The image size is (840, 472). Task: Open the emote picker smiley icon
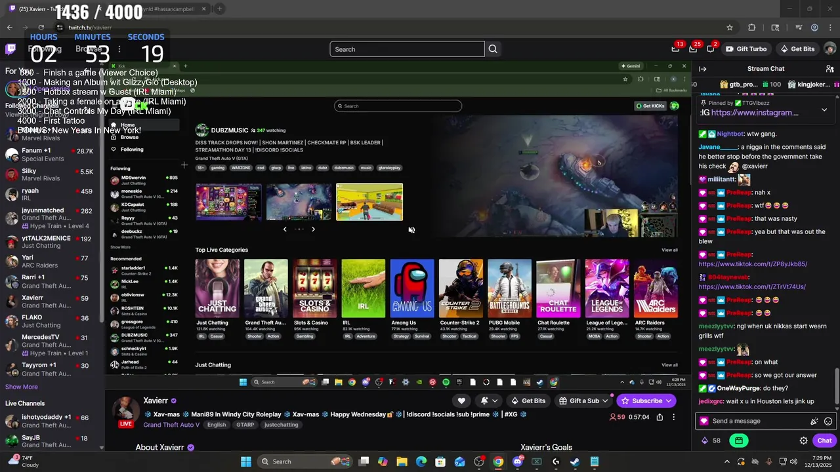tap(828, 421)
